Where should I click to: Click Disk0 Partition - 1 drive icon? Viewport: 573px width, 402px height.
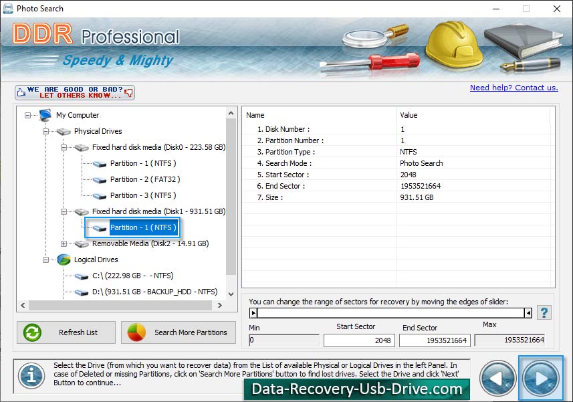click(100, 164)
